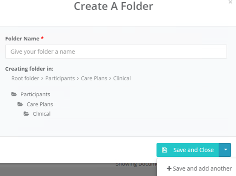Click Participants in the breadcrumb path
Viewport: 236px width, 176px height.
60,78
